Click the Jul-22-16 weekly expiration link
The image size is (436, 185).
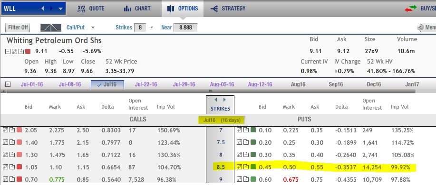coord(146,84)
